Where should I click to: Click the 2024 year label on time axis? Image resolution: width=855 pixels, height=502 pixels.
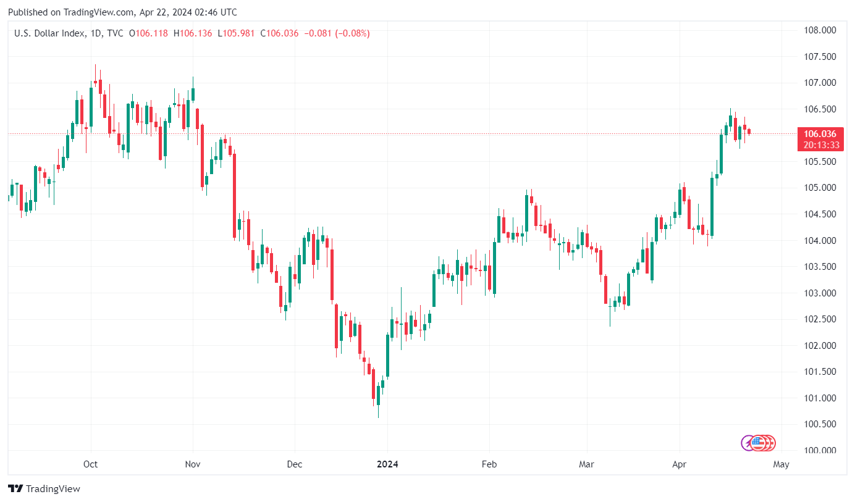pos(387,464)
